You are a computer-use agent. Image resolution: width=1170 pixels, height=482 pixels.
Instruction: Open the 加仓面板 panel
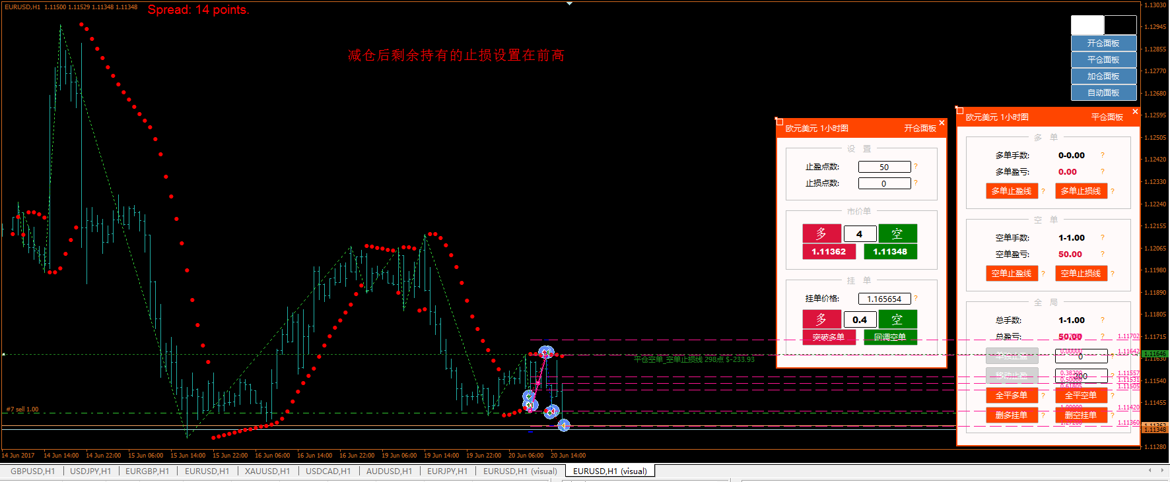[1103, 76]
